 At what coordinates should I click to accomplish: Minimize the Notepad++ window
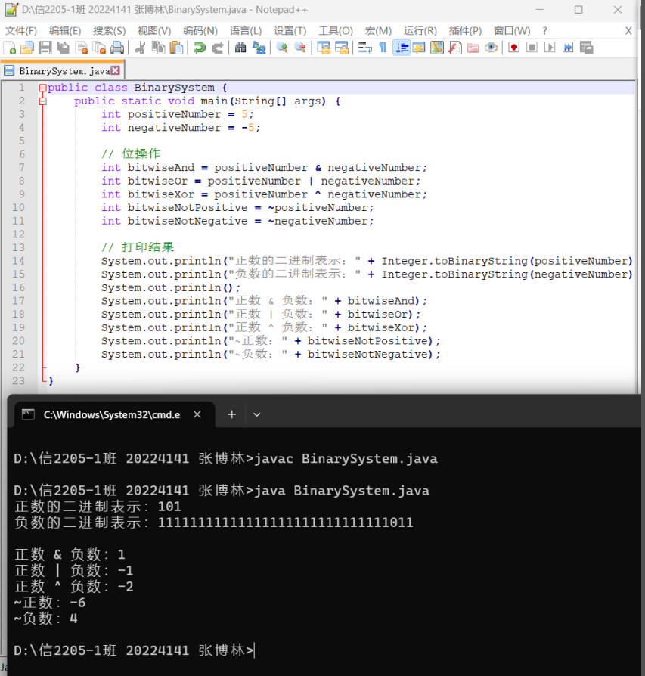click(540, 10)
